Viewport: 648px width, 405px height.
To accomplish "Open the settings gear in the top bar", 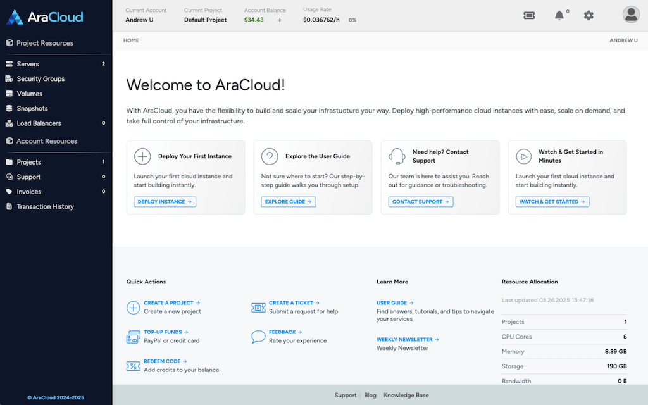I will [x=589, y=15].
